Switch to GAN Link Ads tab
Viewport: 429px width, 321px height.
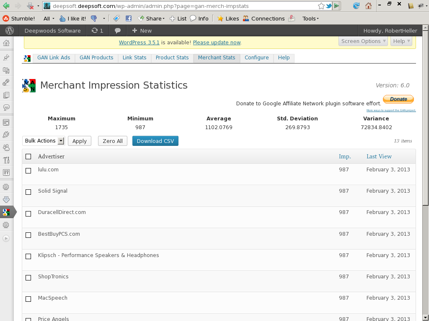[x=54, y=58]
